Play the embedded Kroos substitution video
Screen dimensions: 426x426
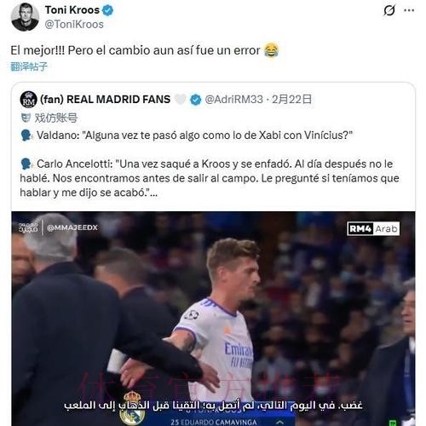213,319
